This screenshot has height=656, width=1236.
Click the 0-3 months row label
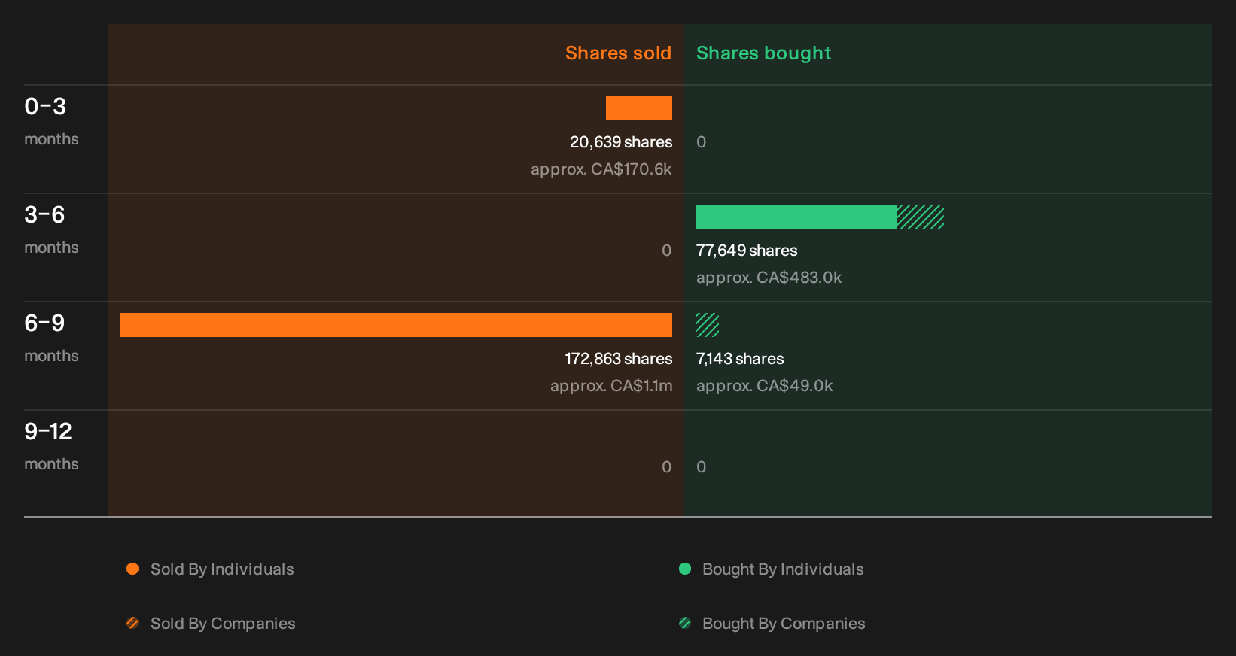click(51, 121)
